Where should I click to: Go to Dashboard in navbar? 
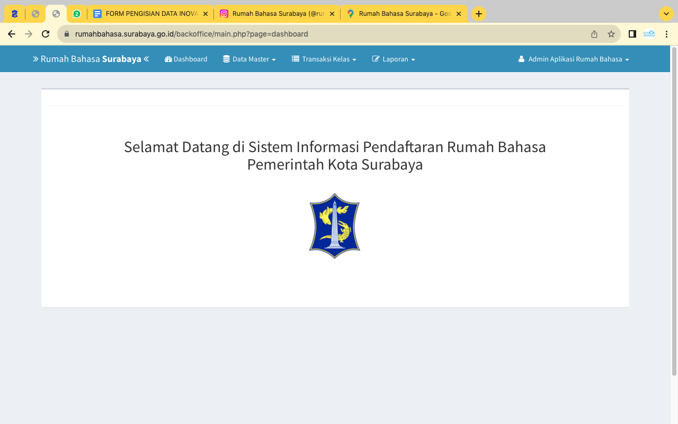point(186,59)
